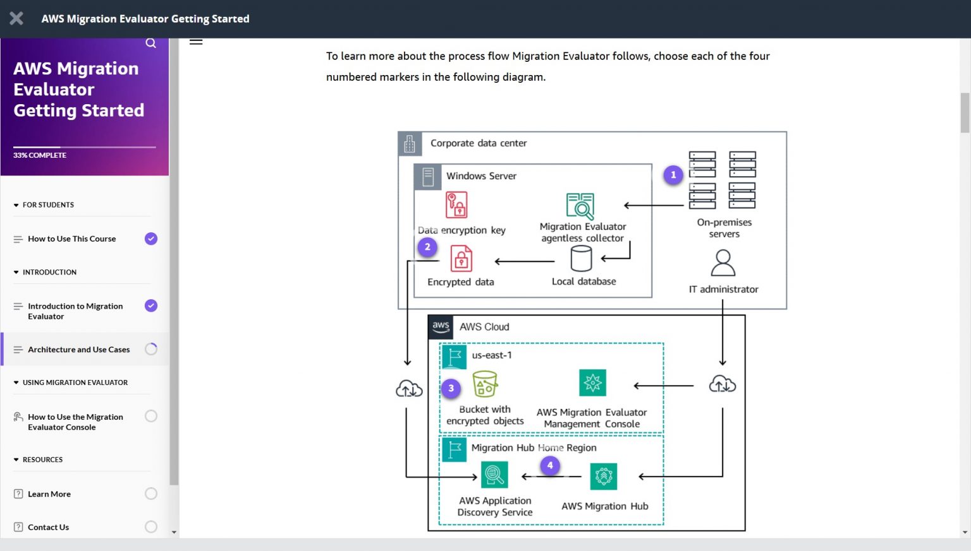The width and height of the screenshot is (971, 551).
Task: Open the Learn More resource page
Action: pos(49,494)
